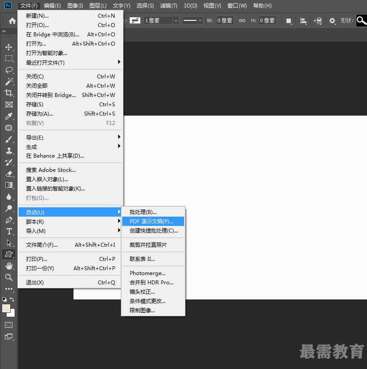The image size is (367, 369).
Task: Expand the Scripts (脚本) submenu
Action: (x=70, y=221)
